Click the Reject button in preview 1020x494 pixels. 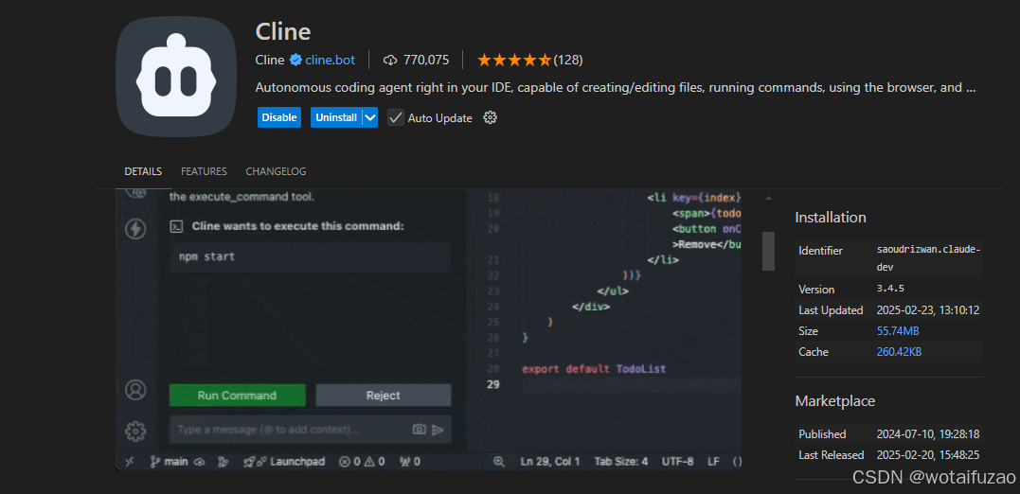pyautogui.click(x=384, y=396)
